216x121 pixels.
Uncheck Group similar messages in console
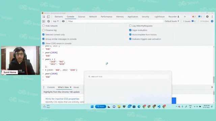(x=44, y=39)
